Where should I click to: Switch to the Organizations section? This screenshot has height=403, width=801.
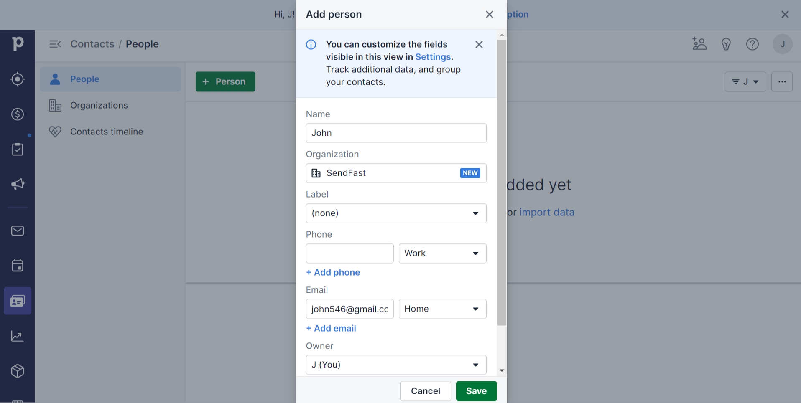(x=99, y=105)
